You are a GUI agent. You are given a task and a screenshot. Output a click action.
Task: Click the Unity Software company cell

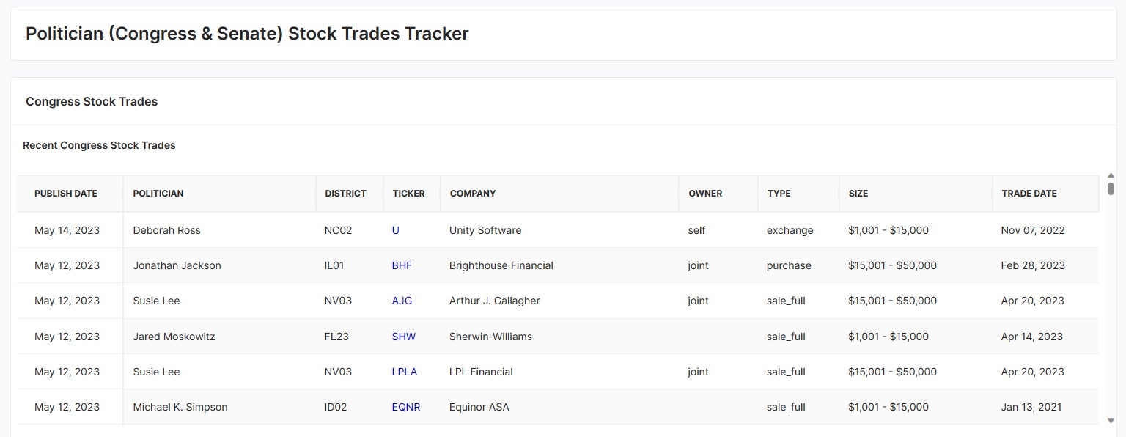[x=559, y=230]
